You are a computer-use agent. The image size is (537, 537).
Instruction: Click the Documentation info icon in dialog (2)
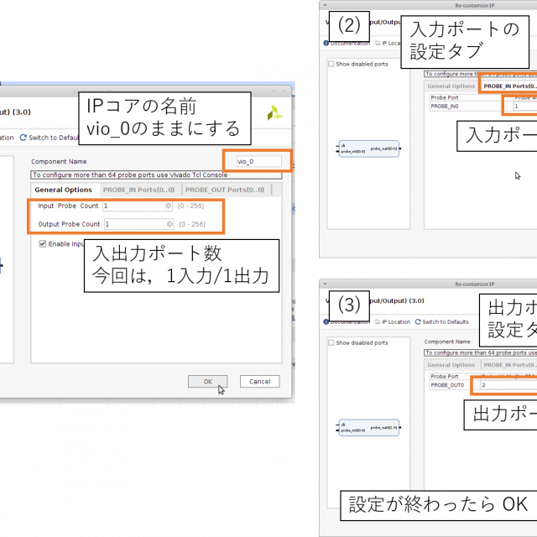326,43
